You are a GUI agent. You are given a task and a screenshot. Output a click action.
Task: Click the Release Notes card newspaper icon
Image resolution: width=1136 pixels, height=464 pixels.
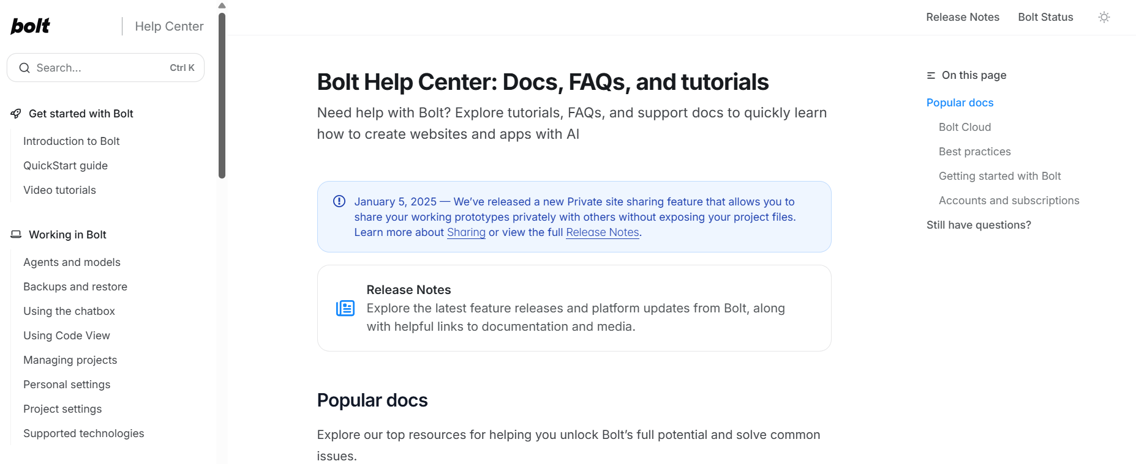click(345, 308)
